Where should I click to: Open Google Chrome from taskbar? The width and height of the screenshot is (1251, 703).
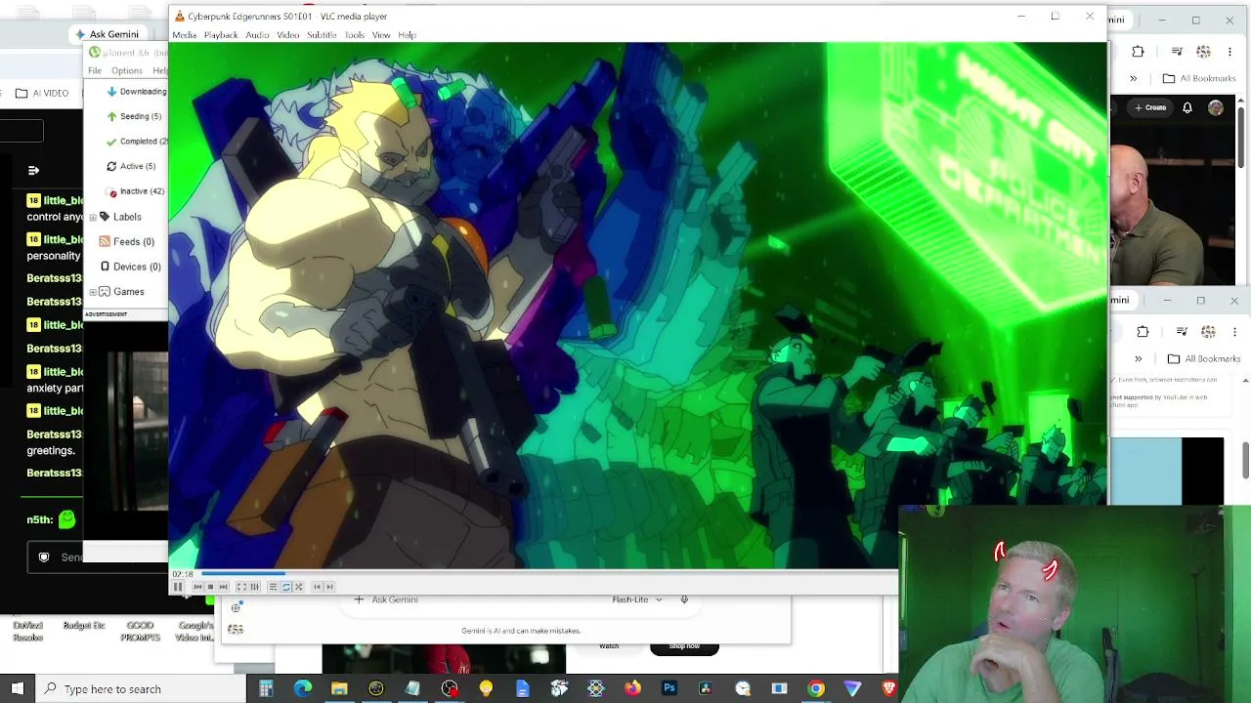[816, 689]
